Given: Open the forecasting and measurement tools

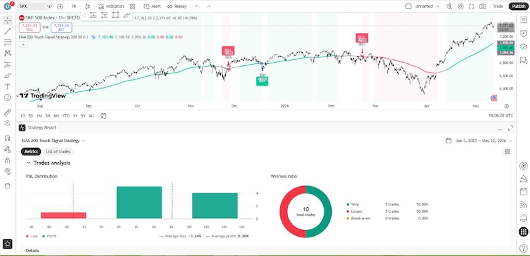Looking at the screenshot, I should 7,65.
